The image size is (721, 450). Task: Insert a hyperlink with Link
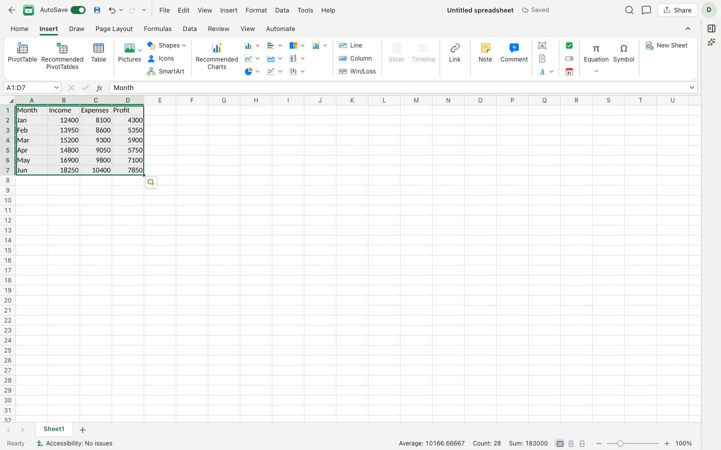pyautogui.click(x=455, y=52)
